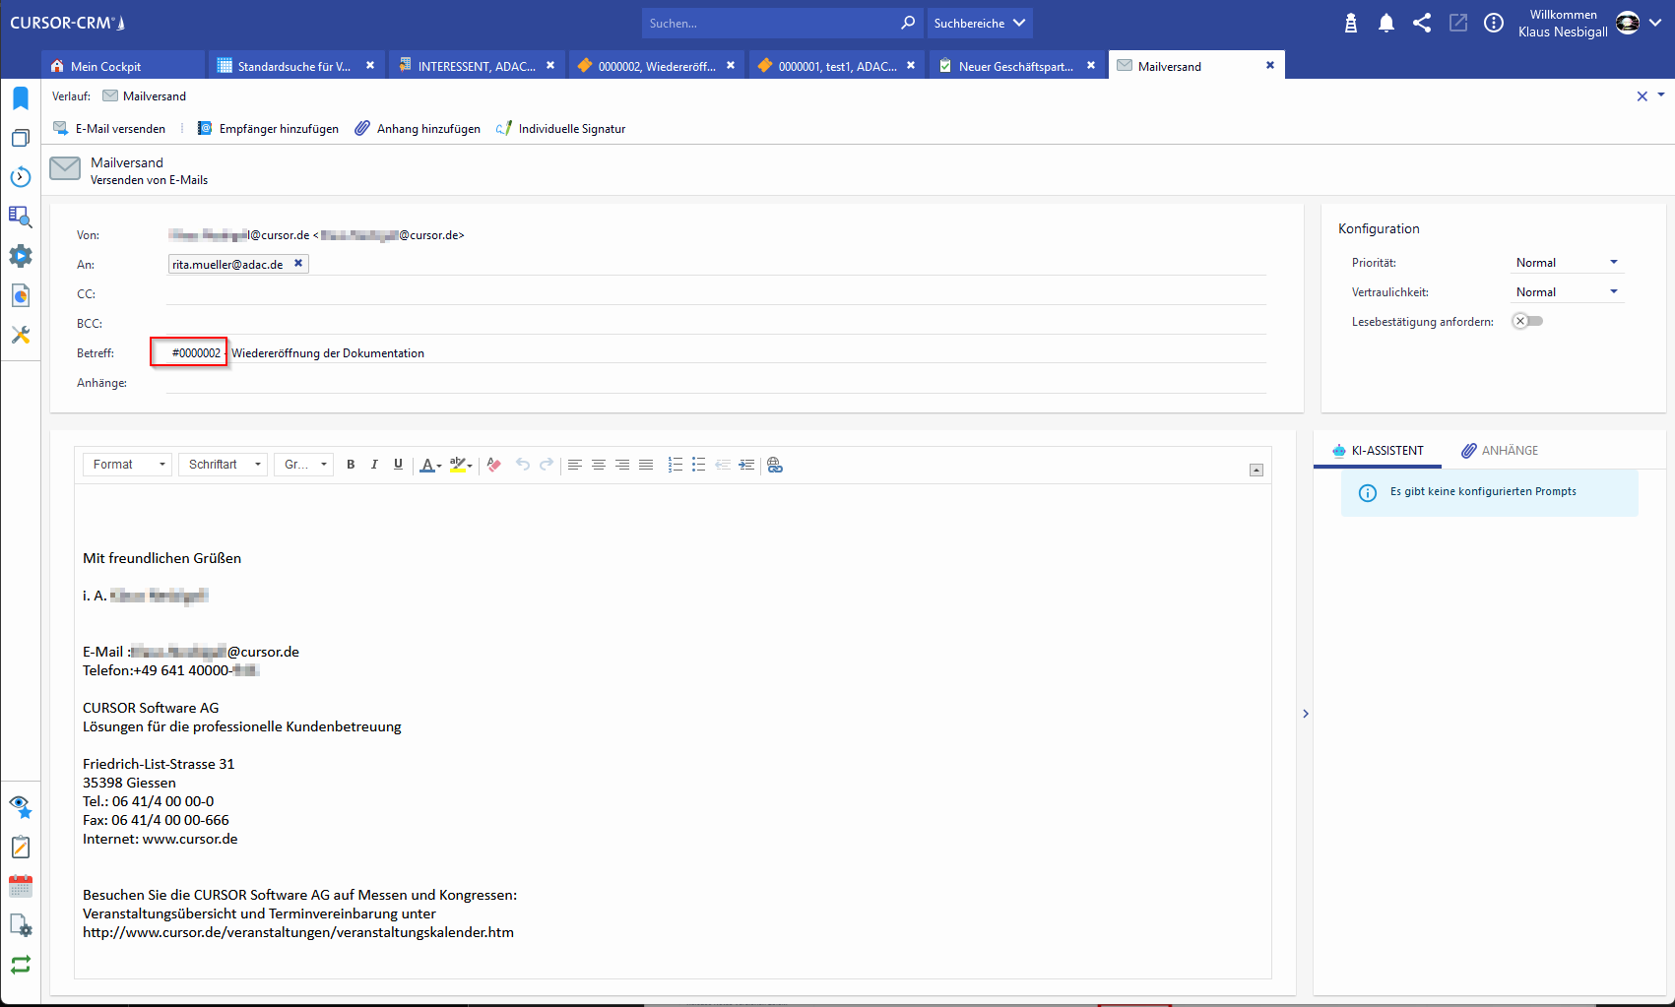Toggle Lesebestätigung anfordern switch

[1527, 321]
